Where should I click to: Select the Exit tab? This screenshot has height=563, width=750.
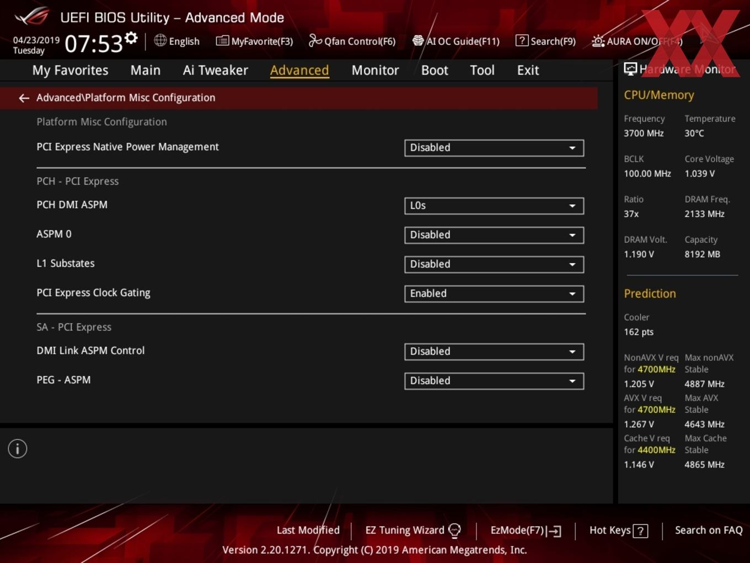(x=528, y=70)
